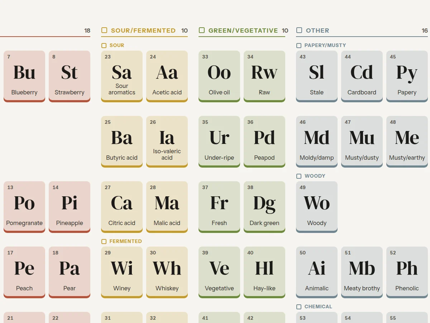Choose the Moldy/damp tile
The width and height of the screenshot is (430, 323).
coord(317,142)
